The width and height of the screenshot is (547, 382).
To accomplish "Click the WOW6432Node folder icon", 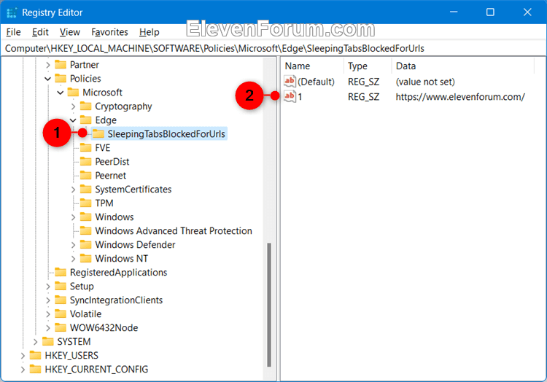I will 61,327.
